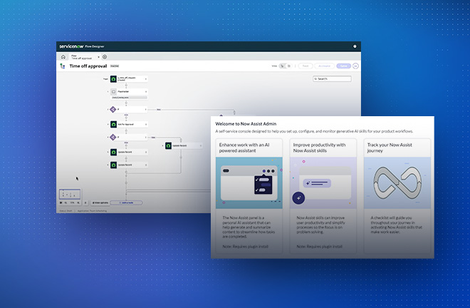
Task: Open the Ask For Approval options icon
Action: 146,124
